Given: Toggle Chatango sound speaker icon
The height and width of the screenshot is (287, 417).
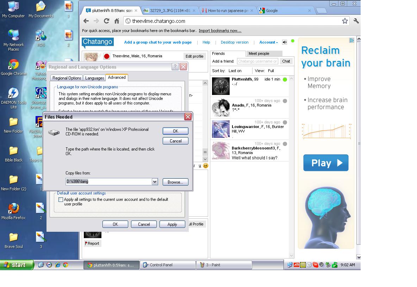Looking at the screenshot, I should (x=285, y=42).
